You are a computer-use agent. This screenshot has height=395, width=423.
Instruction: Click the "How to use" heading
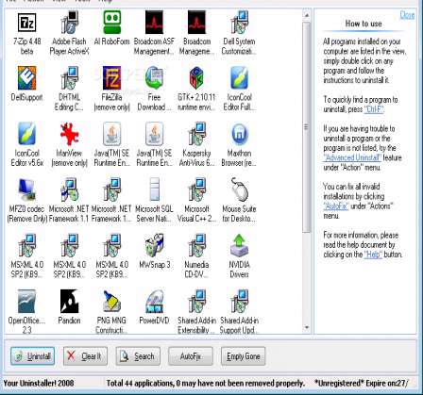click(364, 24)
